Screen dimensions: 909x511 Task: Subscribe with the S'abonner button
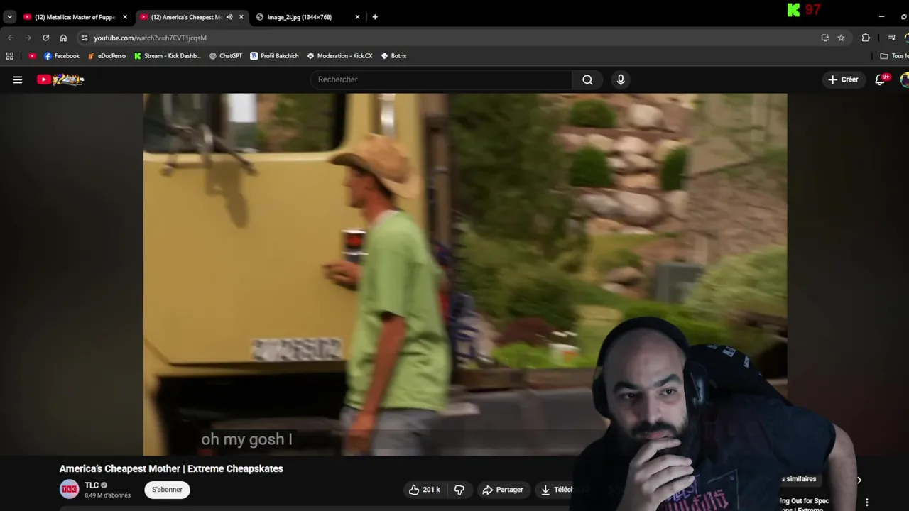pos(167,490)
